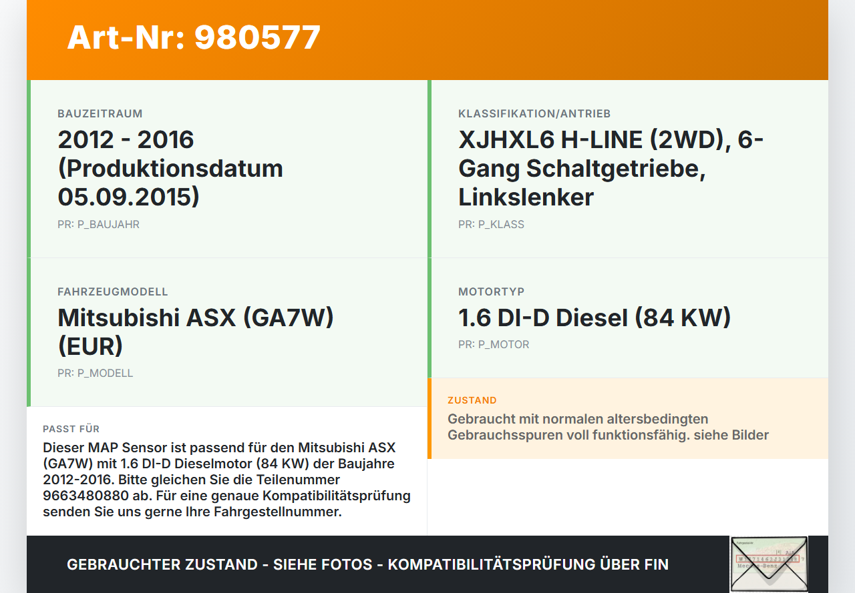Click the "PR: P_KLASS" reference
855x593 pixels.
coord(491,225)
